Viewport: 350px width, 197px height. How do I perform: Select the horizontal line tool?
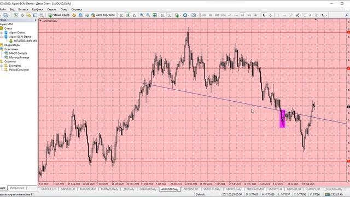click(x=284, y=15)
